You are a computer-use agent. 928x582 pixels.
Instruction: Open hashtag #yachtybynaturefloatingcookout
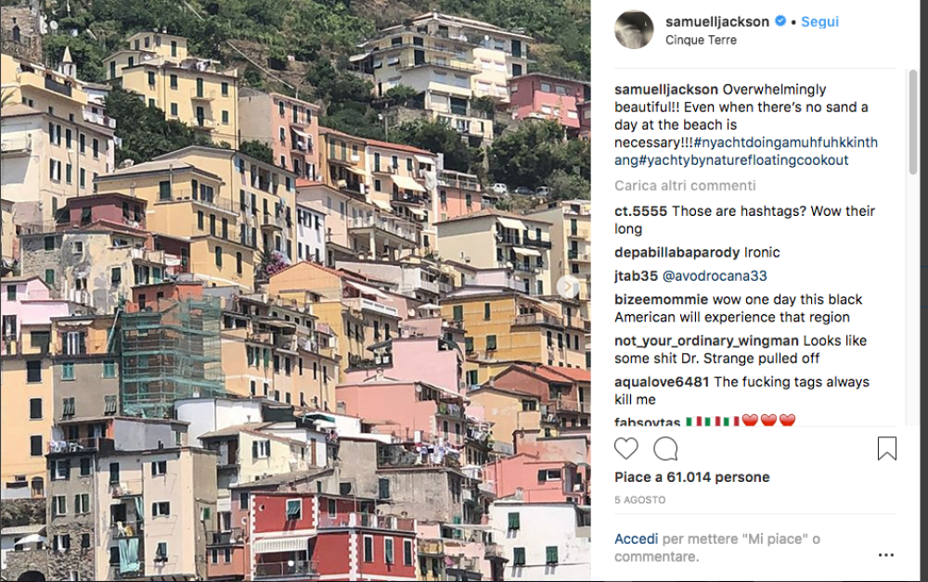point(743,160)
